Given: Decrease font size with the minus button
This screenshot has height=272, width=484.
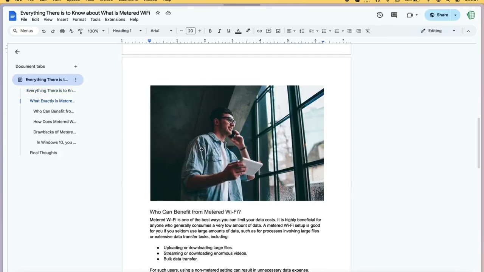Looking at the screenshot, I should click(181, 31).
